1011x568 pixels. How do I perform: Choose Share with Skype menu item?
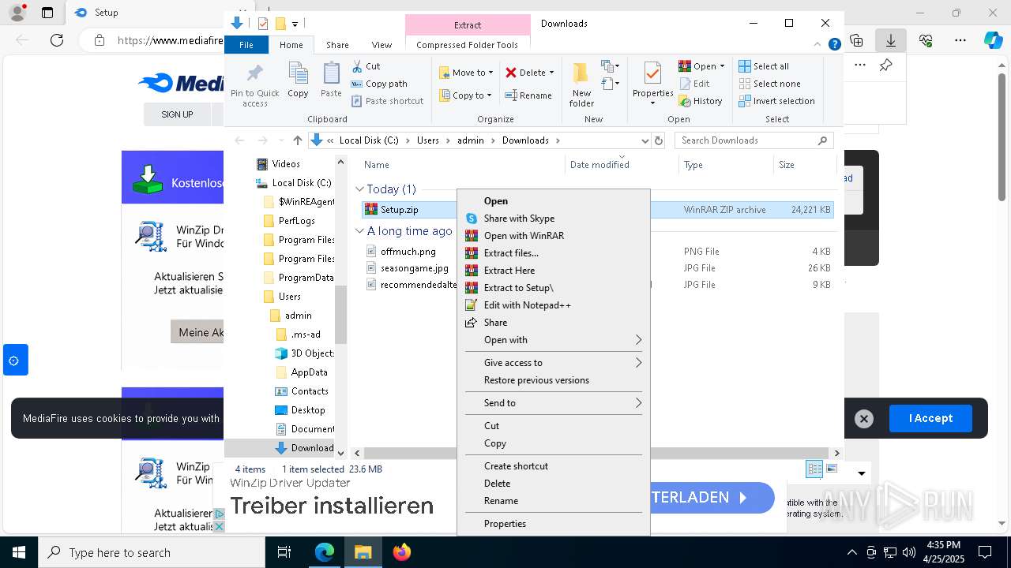click(553, 219)
